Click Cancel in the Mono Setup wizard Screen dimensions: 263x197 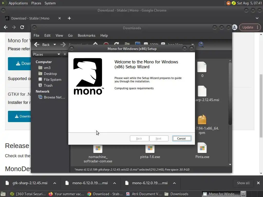(182, 138)
